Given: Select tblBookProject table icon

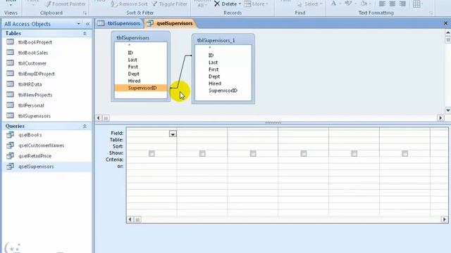Looking at the screenshot, I should tap(10, 42).
